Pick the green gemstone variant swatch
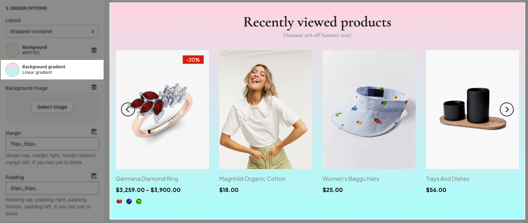Screen dimensions: 528x223 click(139, 201)
